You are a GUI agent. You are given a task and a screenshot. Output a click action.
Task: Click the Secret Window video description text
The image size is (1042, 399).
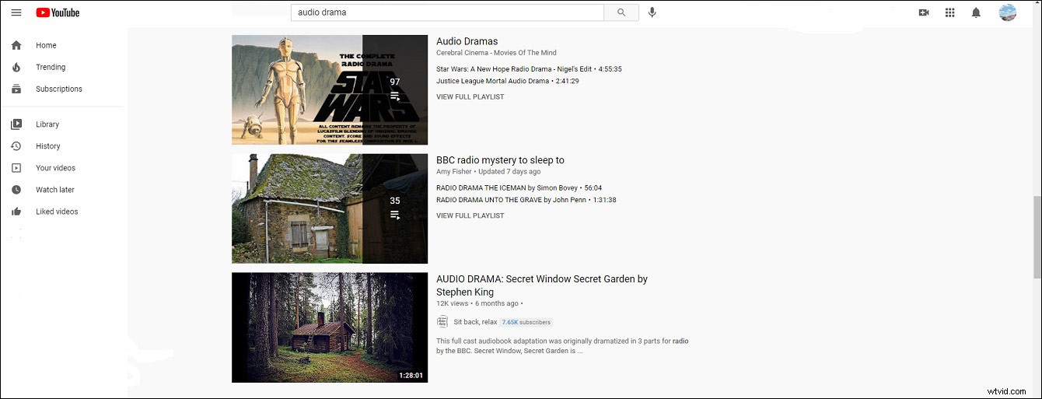[562, 345]
